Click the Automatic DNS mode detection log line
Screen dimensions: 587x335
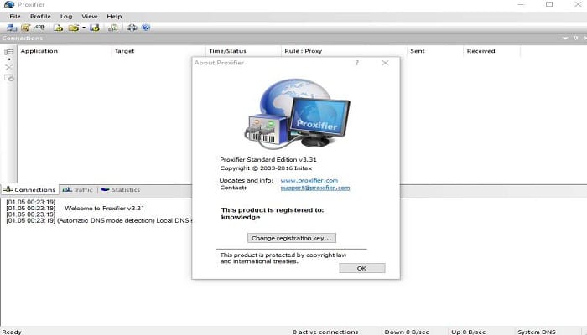click(x=99, y=220)
